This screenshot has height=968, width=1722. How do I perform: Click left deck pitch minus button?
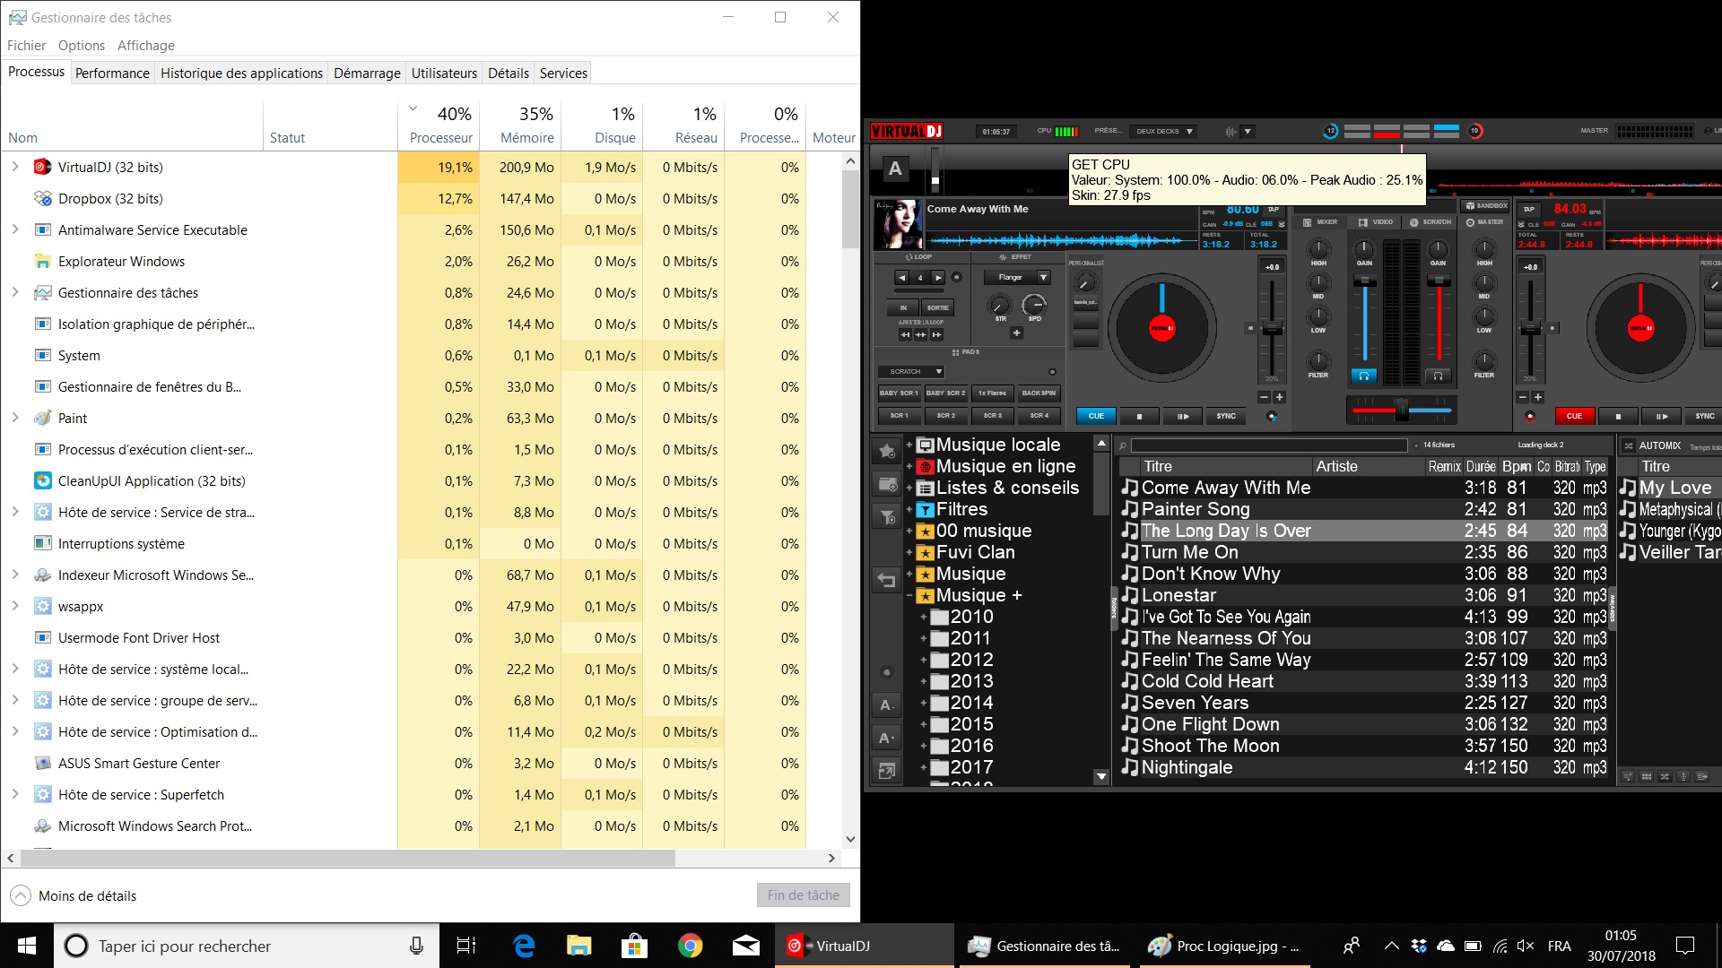1265,397
